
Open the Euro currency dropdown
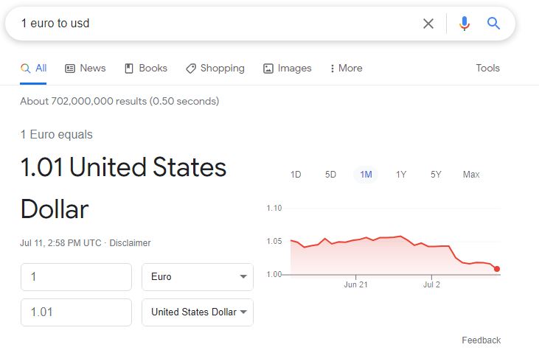198,277
